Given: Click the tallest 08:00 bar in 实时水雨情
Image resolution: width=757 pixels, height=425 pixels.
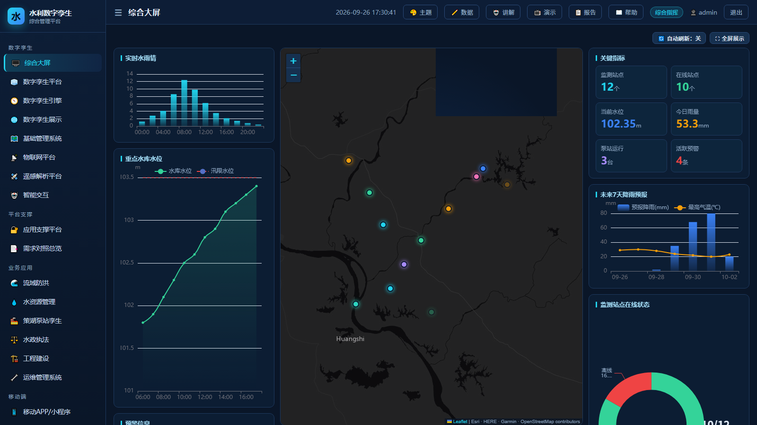Looking at the screenshot, I should click(184, 102).
